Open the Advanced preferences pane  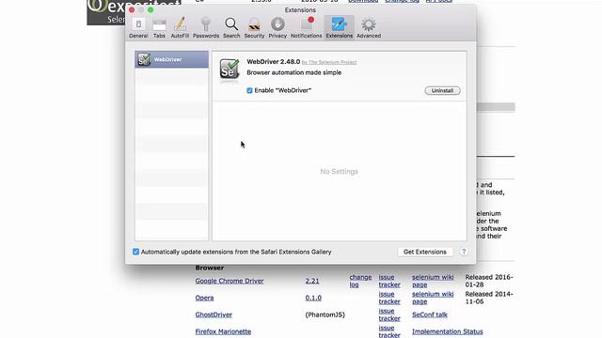point(369,27)
